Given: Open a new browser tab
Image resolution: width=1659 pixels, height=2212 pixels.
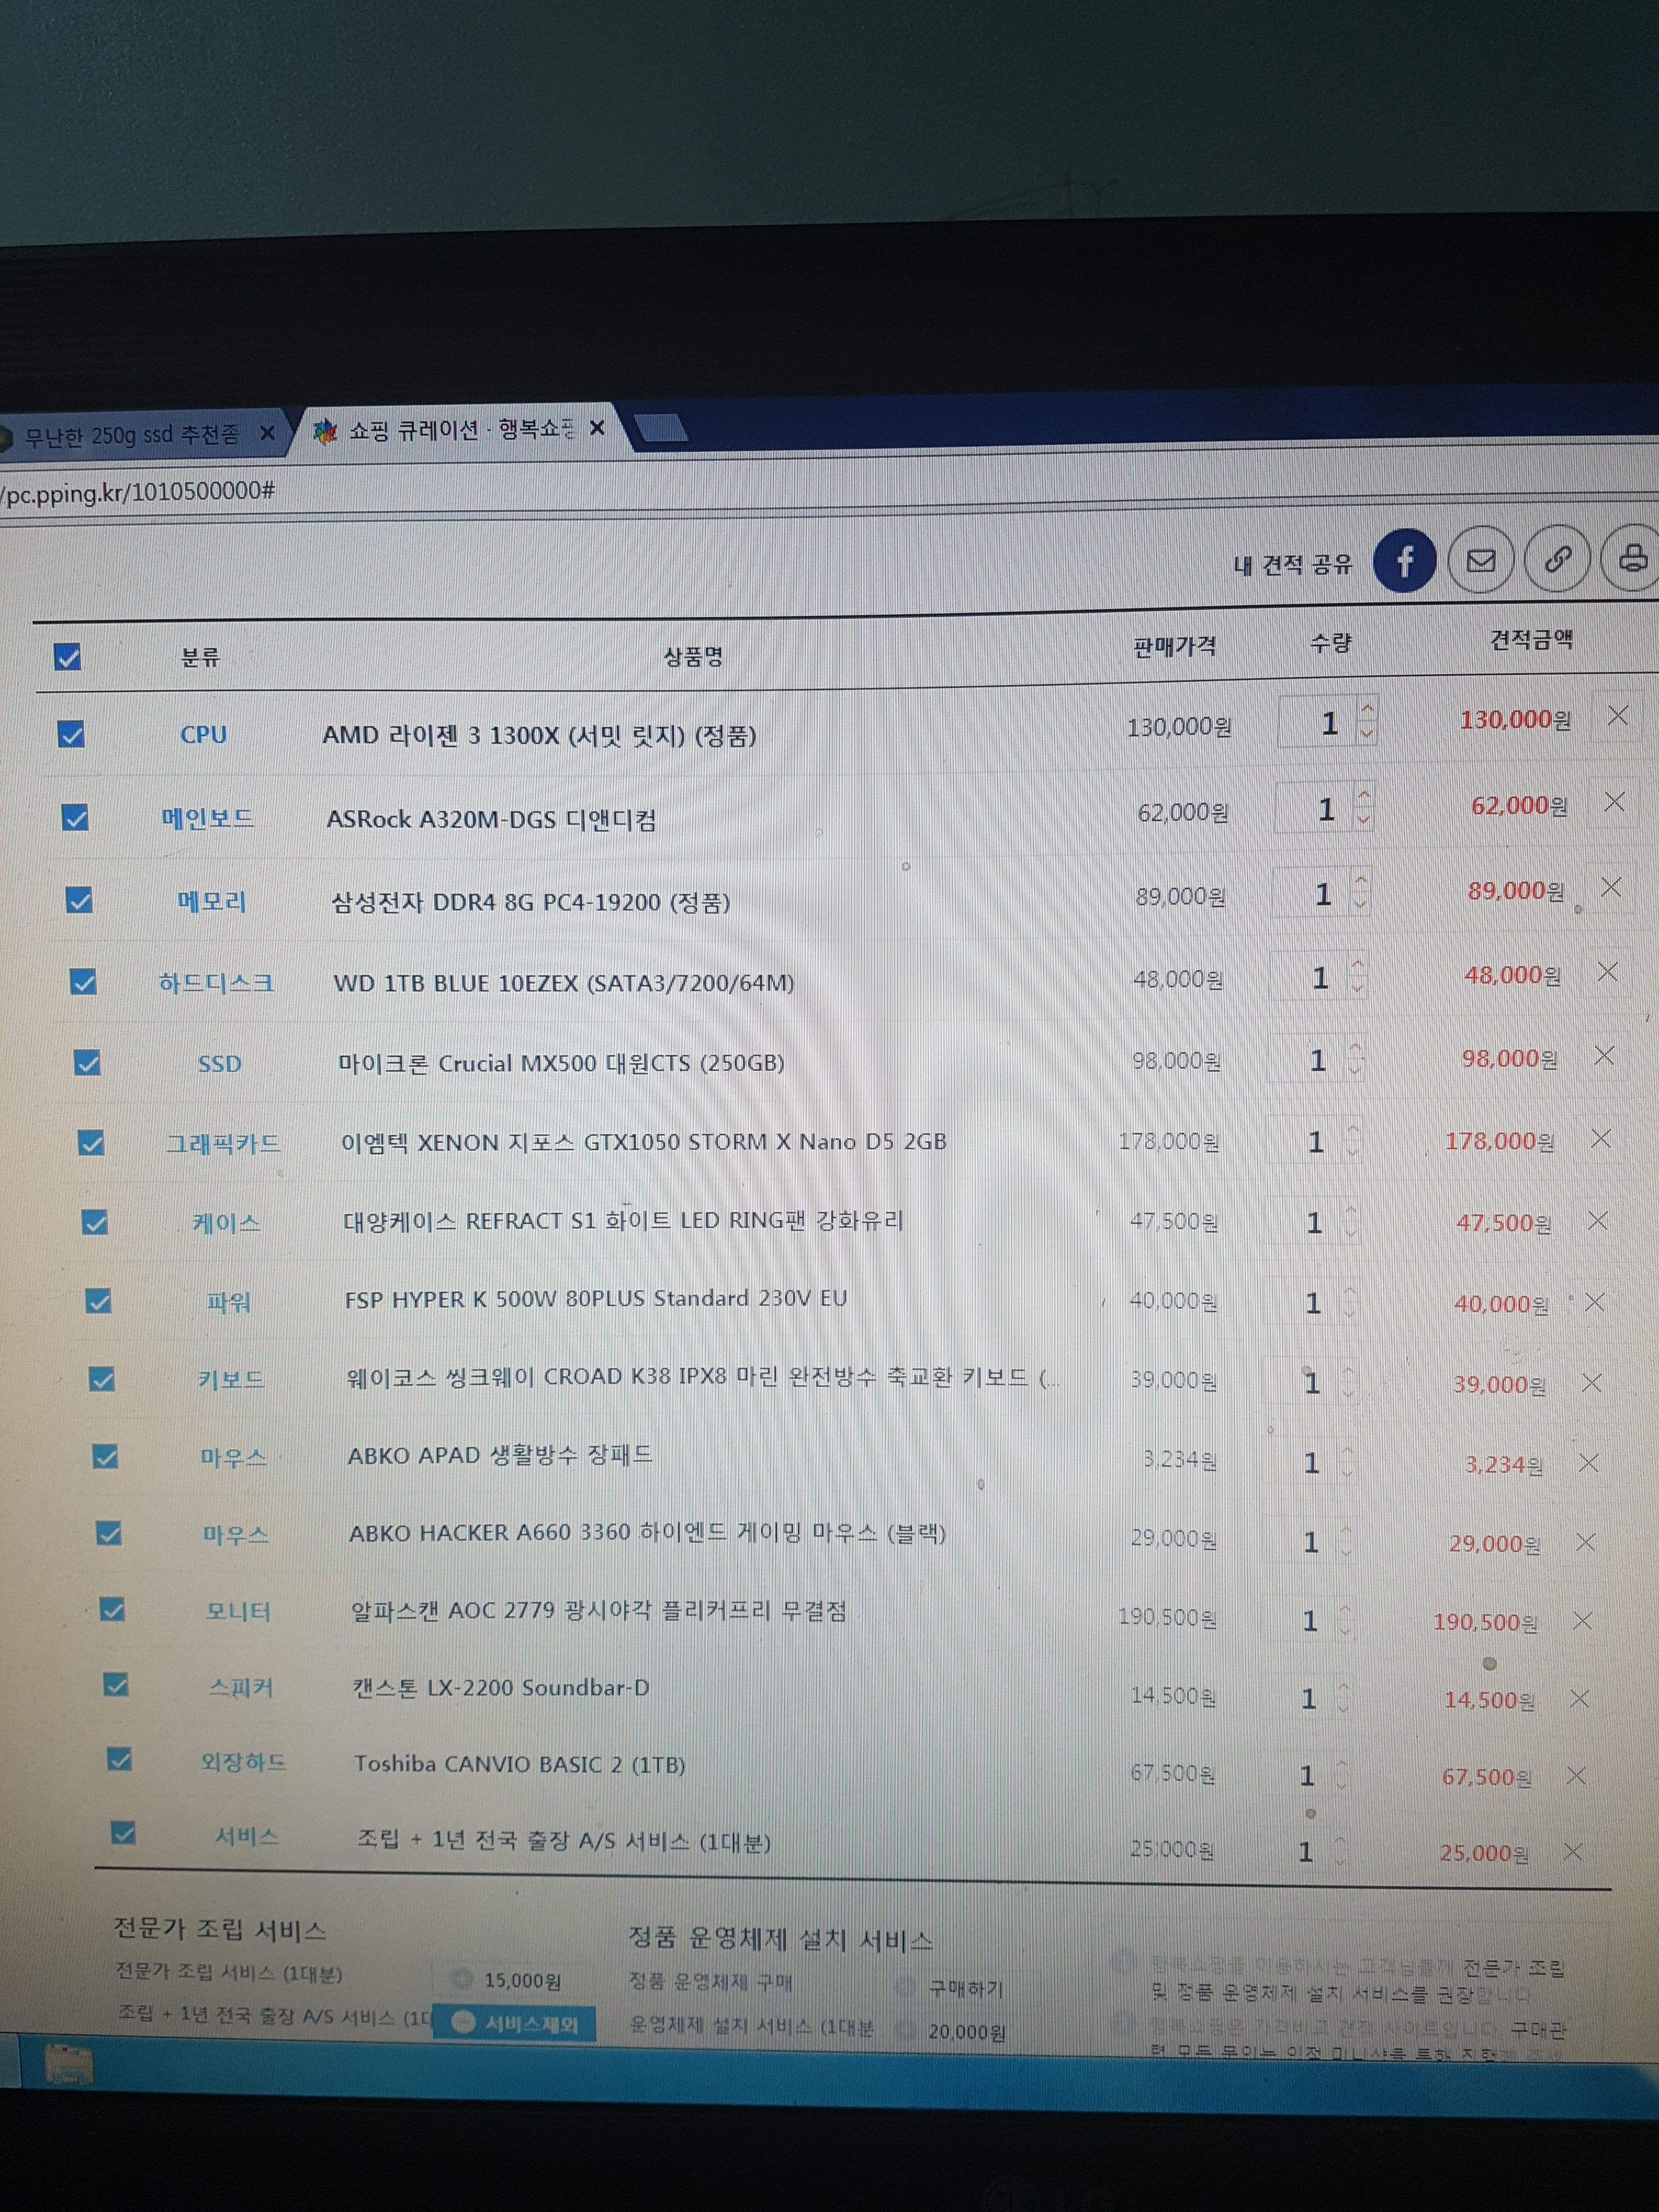Looking at the screenshot, I should coord(661,428).
